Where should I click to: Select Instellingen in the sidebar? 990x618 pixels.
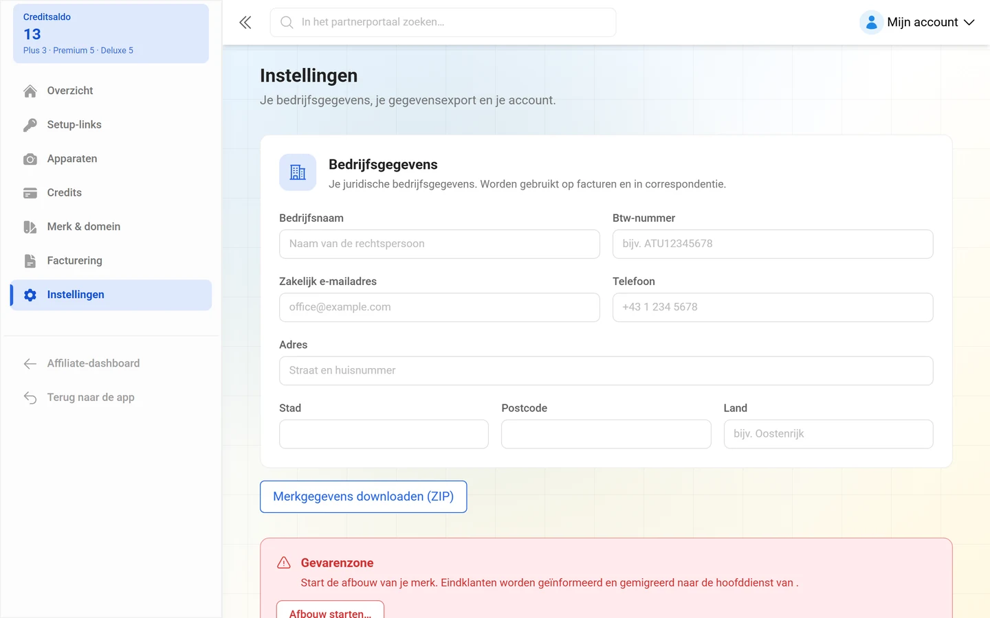111,295
